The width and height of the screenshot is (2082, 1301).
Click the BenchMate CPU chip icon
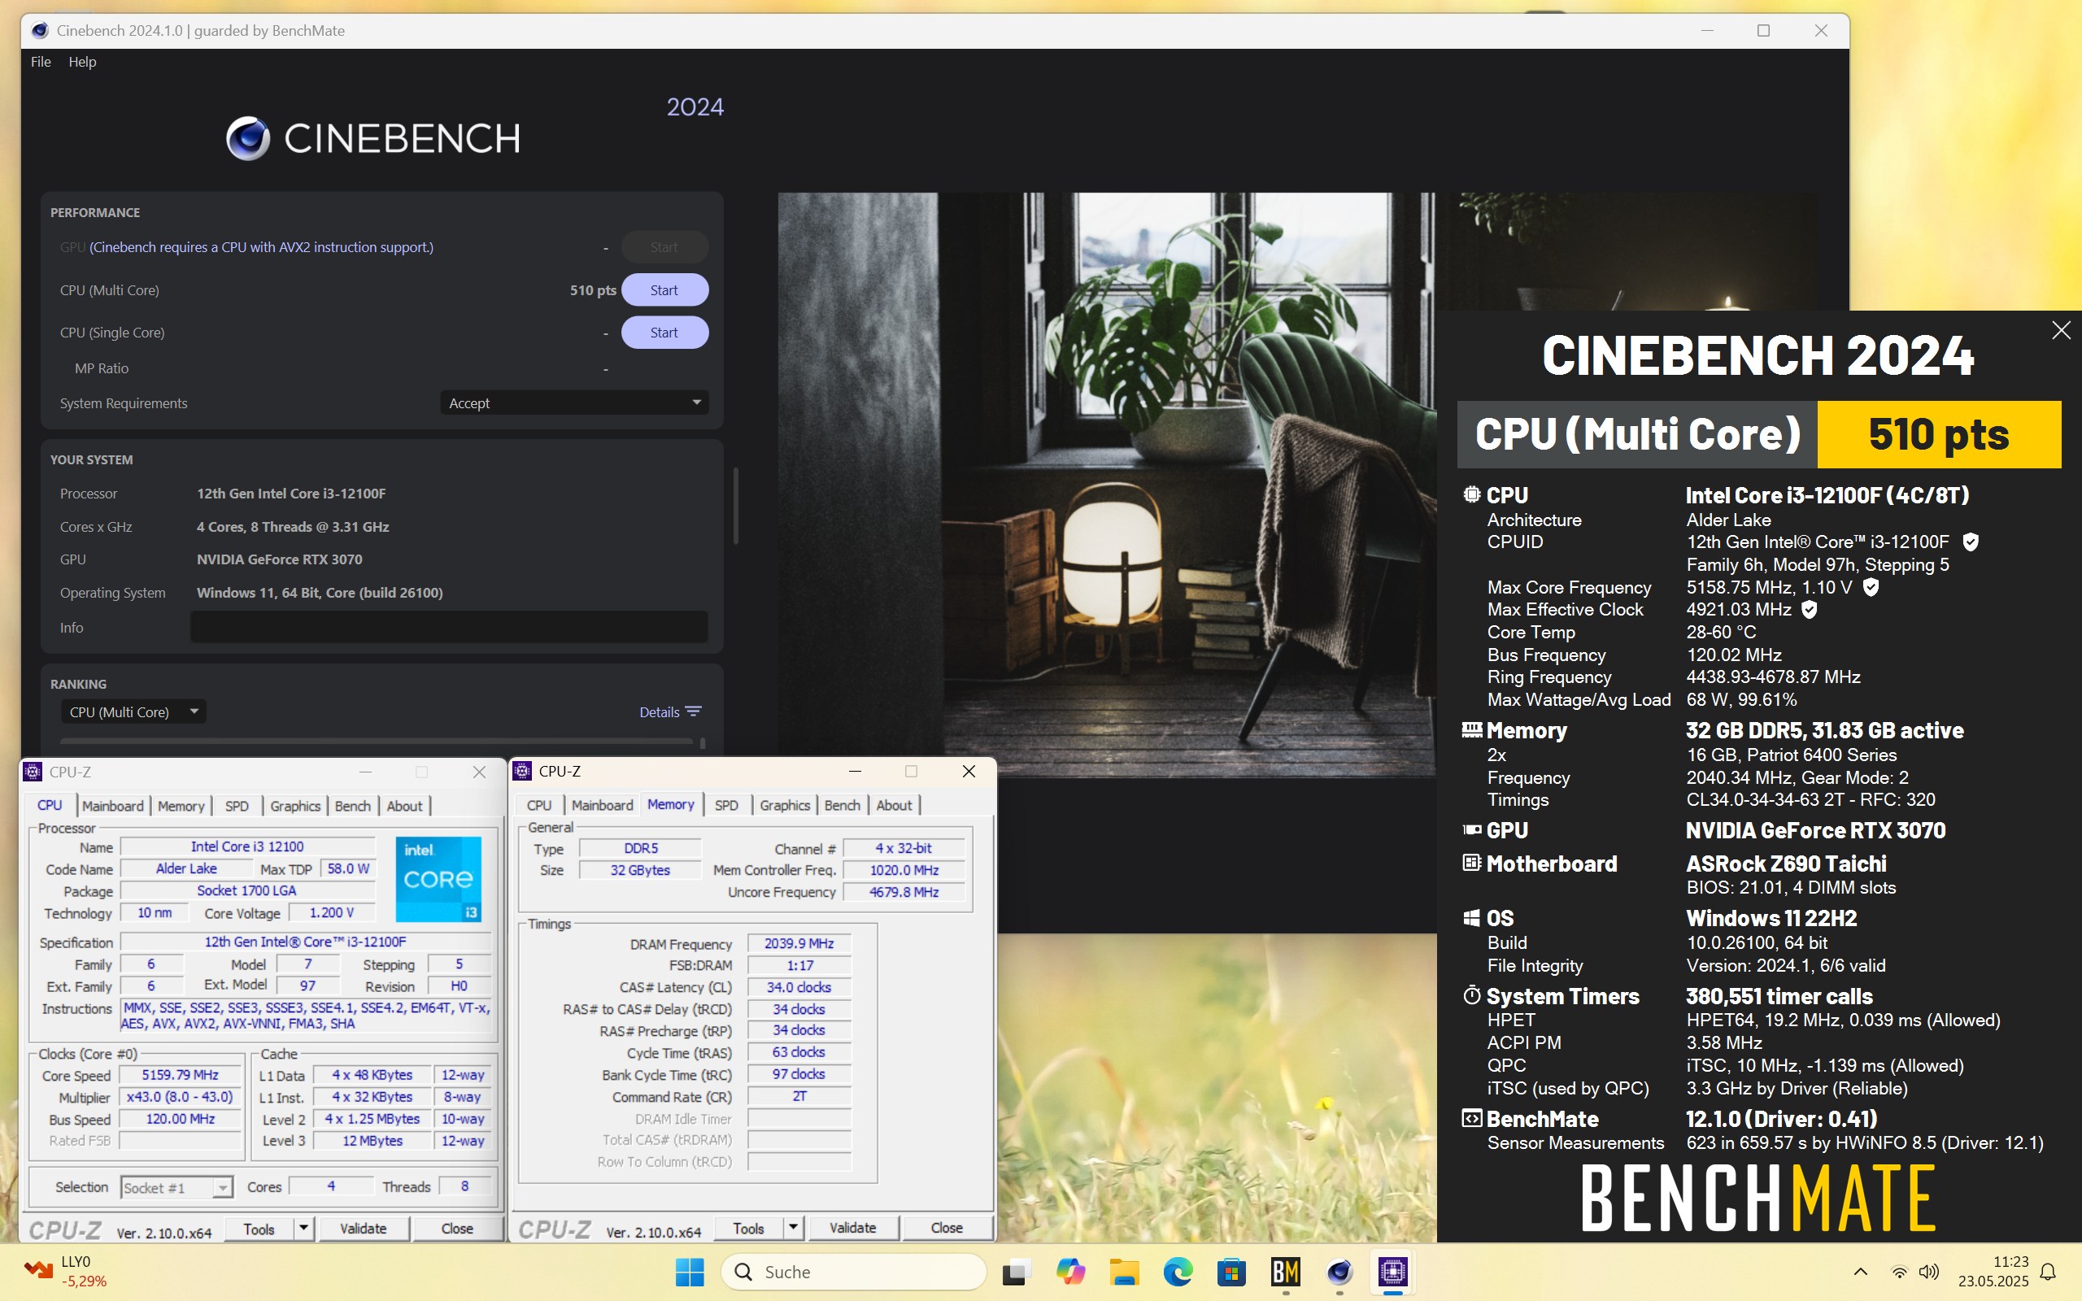click(x=1471, y=494)
